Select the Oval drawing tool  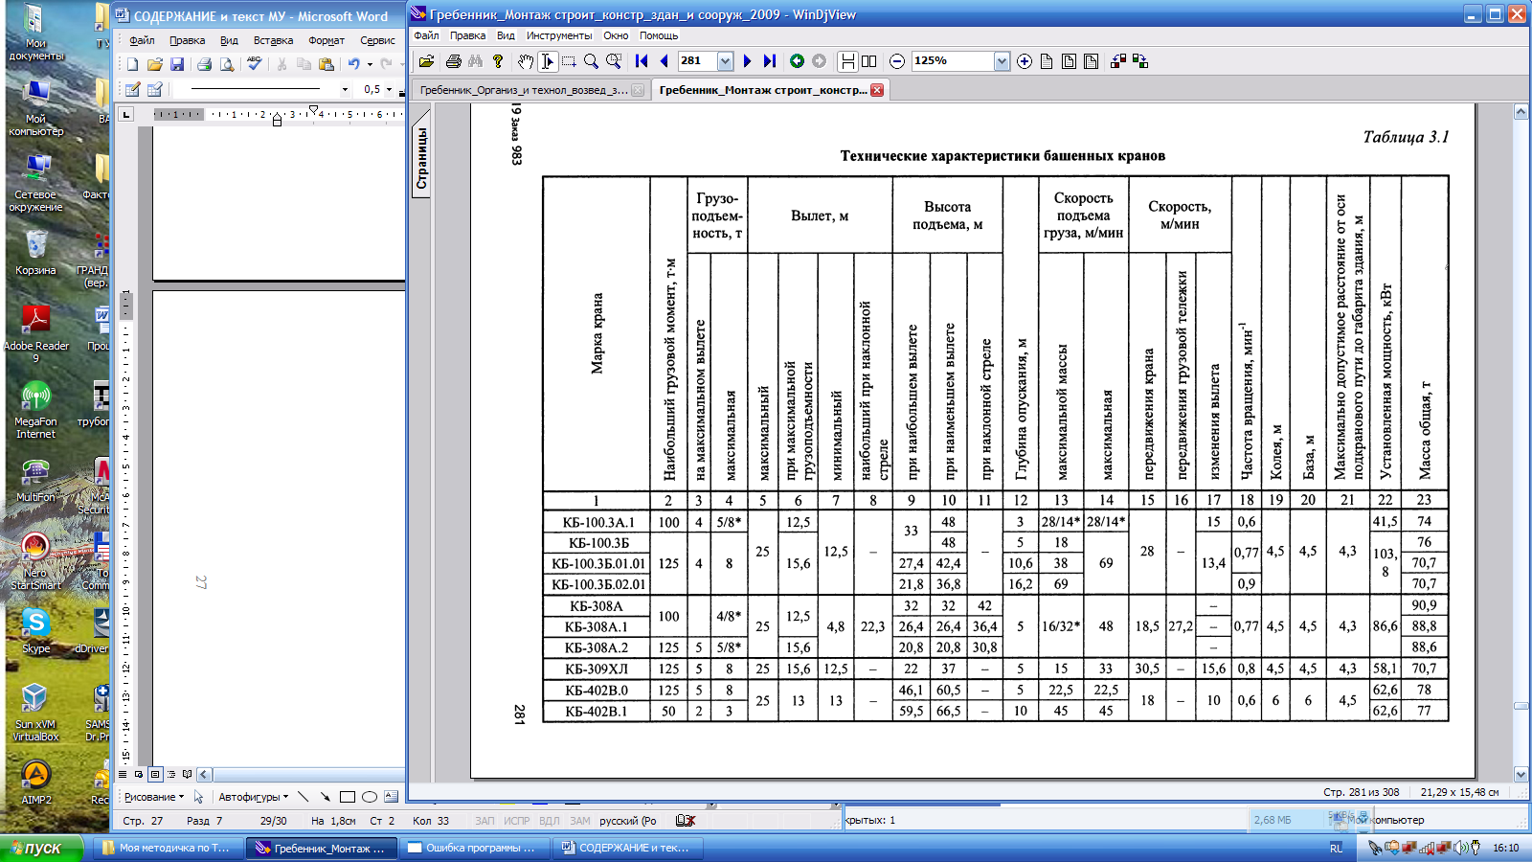370,797
